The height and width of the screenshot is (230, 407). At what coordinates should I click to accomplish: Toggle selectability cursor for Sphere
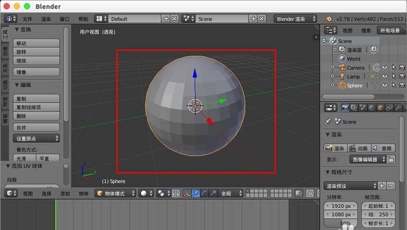tap(394, 85)
